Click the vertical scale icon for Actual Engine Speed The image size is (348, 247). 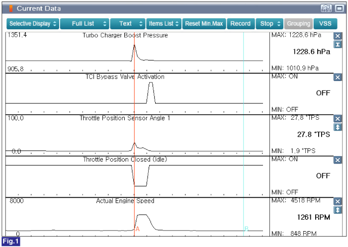[338, 210]
